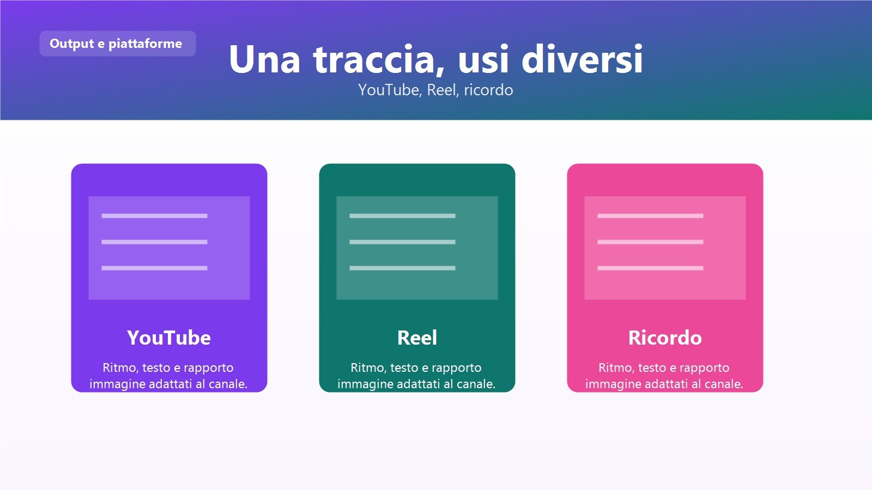Click the "YouTube" card heading
Viewport: 872px width, 490px height.
pos(169,338)
